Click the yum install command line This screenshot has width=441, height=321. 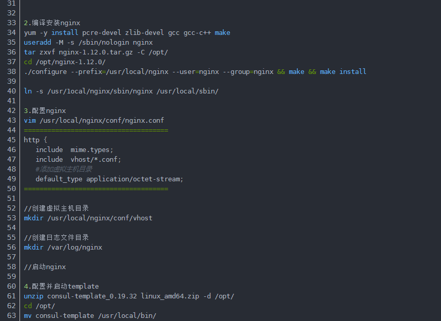pyautogui.click(x=127, y=33)
